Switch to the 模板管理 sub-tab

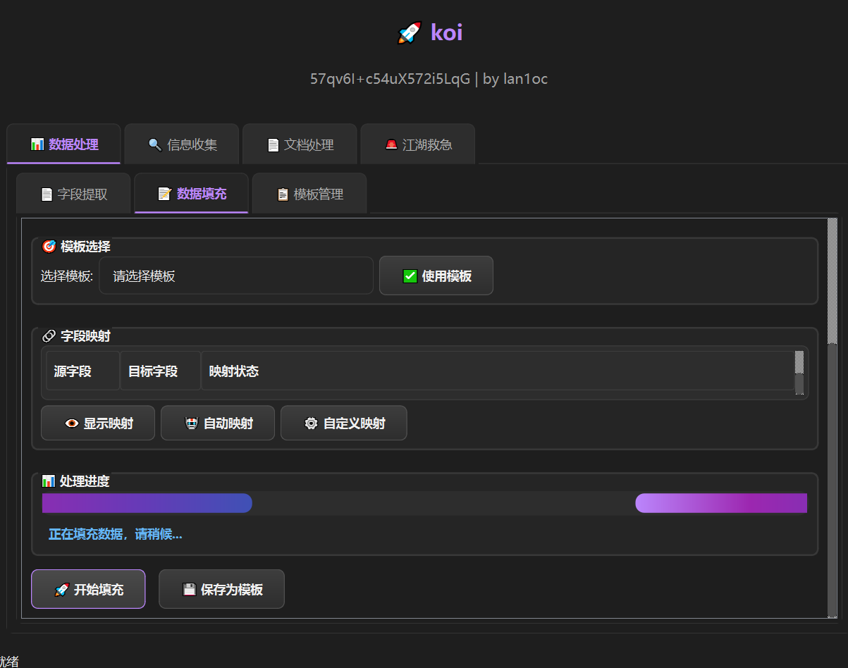309,194
